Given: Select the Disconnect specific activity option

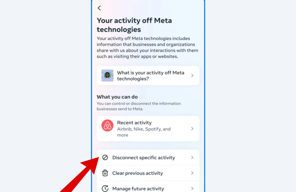Looking at the screenshot, I should (x=144, y=157).
